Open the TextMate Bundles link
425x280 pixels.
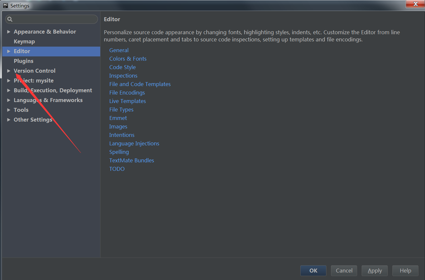pyautogui.click(x=132, y=160)
